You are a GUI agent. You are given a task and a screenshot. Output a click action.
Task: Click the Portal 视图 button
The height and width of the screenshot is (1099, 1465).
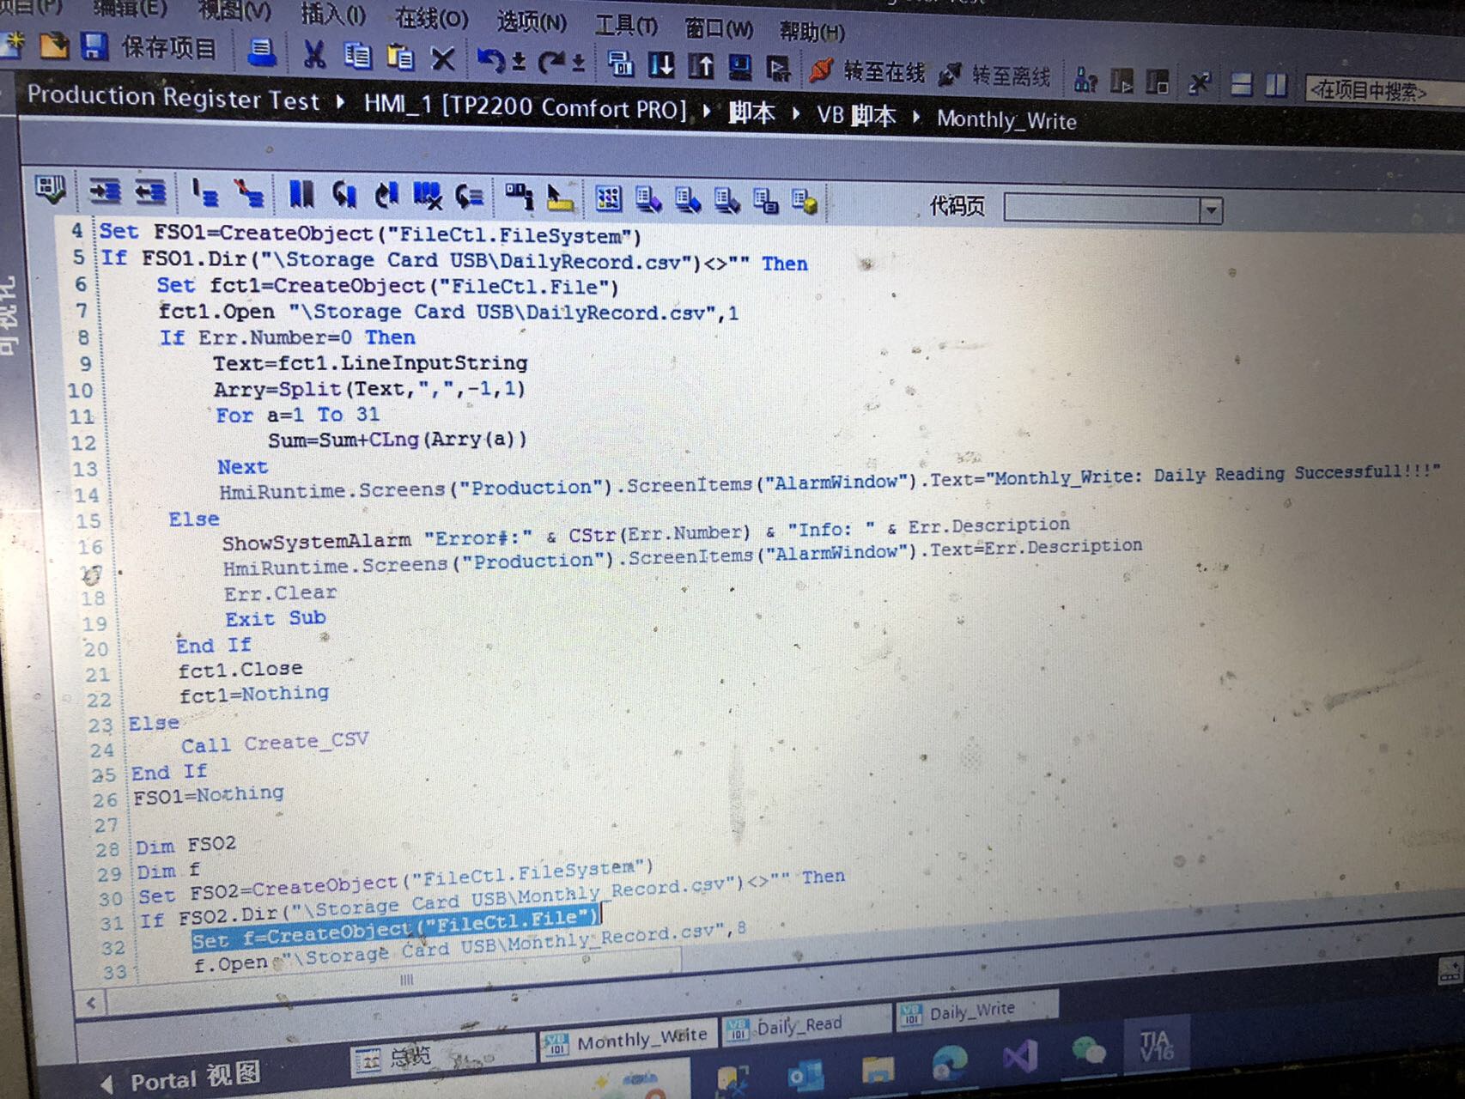tap(180, 1078)
